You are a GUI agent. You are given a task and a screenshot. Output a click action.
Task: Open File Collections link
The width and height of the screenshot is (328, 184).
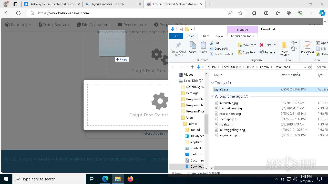(x=94, y=25)
